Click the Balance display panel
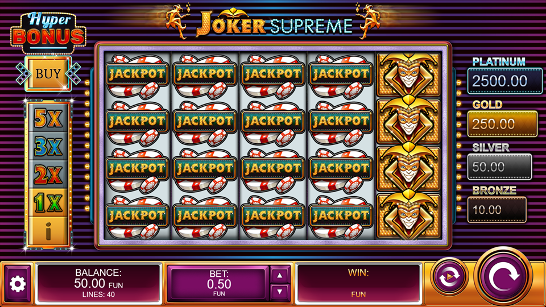Screen dimensions: 546x307 [98, 283]
